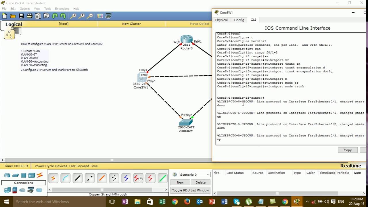368x207 pixels.
Task: Select Wireless Devices category icon
Action: pyautogui.click(x=31, y=175)
